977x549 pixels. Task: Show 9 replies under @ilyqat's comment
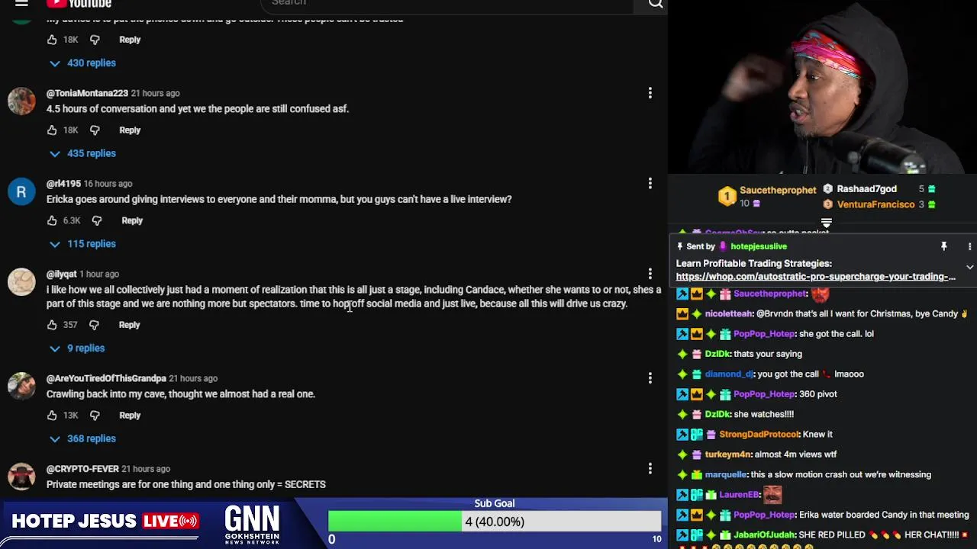coord(77,348)
